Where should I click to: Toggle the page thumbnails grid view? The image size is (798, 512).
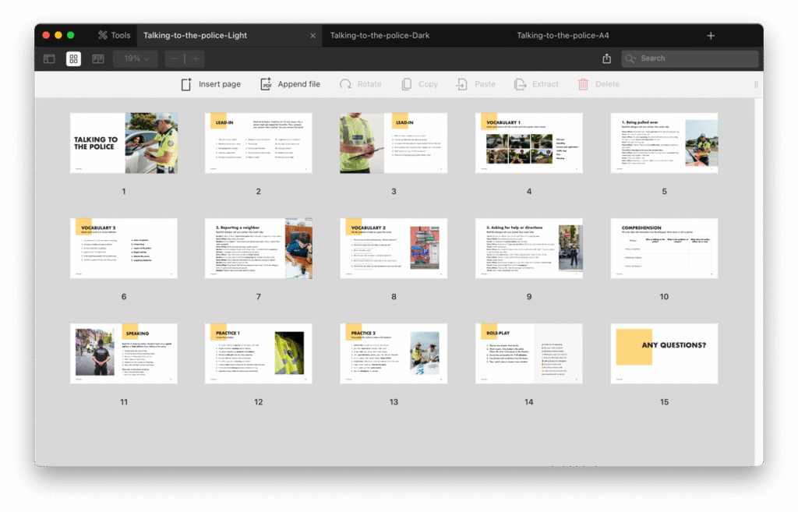coord(73,58)
